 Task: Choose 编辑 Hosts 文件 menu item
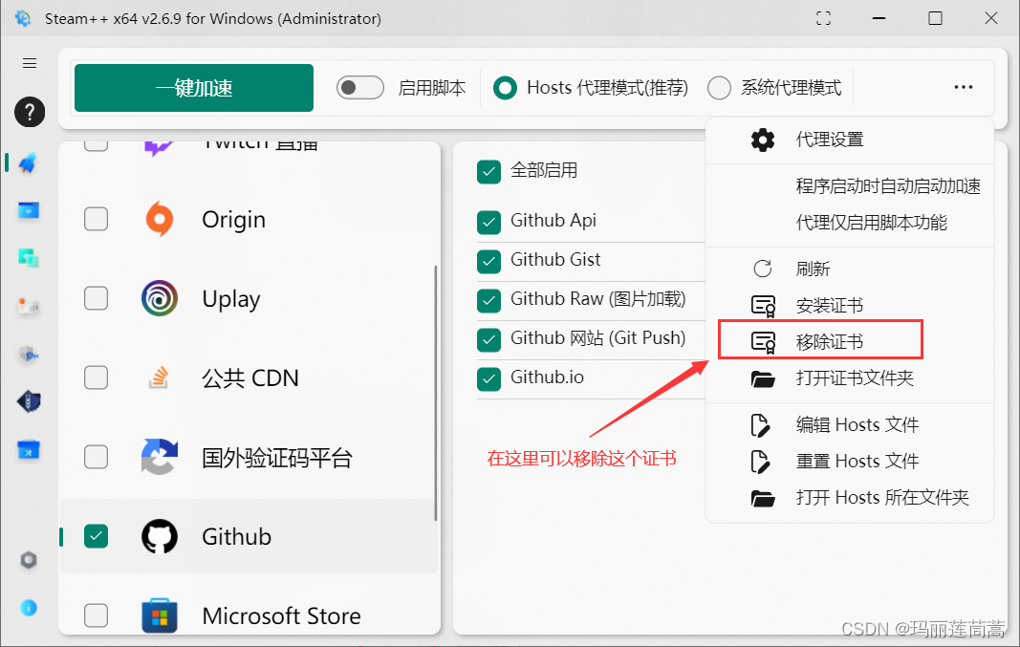coord(850,425)
